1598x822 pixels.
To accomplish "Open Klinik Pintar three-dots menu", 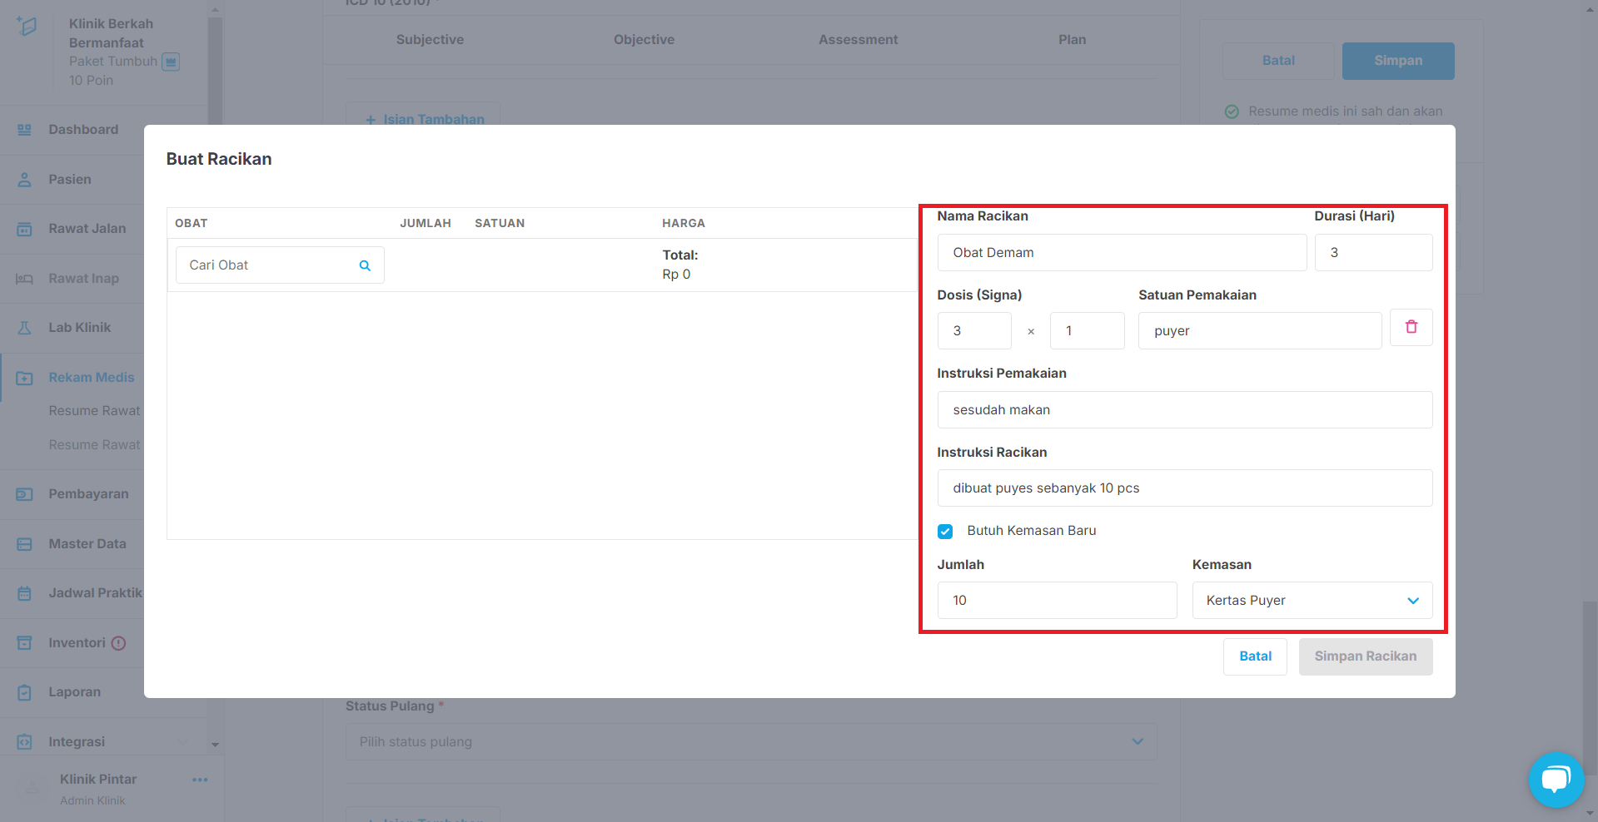I will coord(200,780).
